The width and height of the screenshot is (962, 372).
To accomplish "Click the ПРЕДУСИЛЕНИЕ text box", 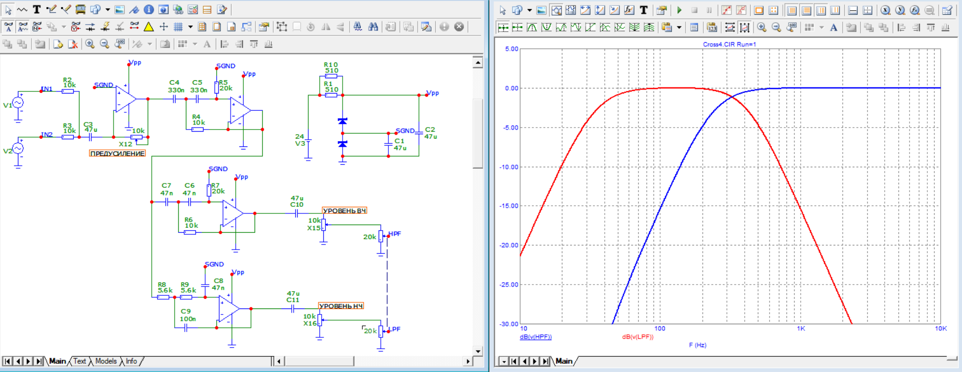I will click(118, 153).
